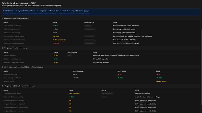Click the 'Transition zone days' label
The width and height of the screenshot is (202, 113).
12,93
